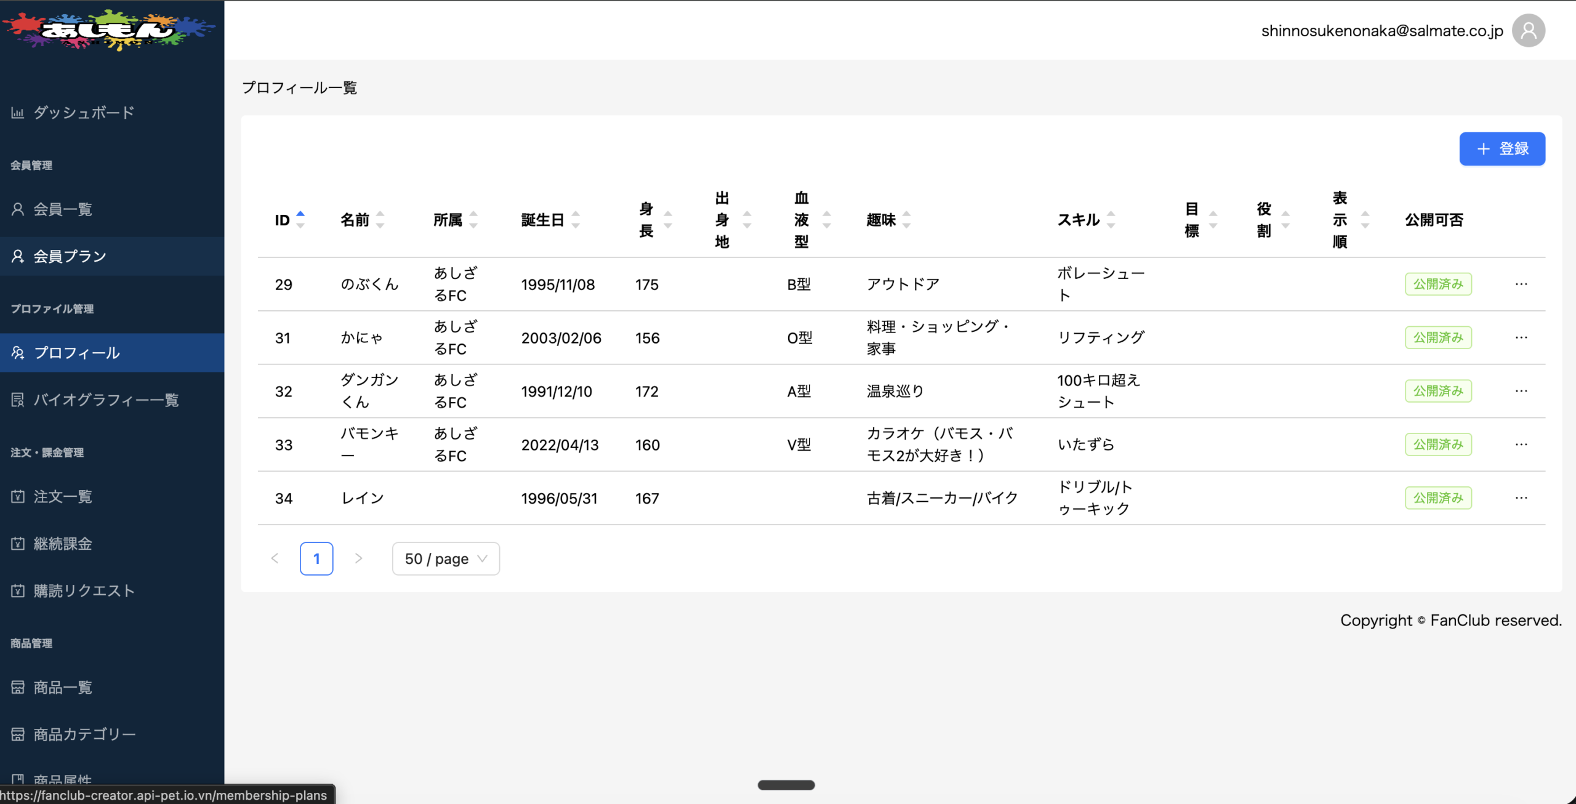Open more-actions ellipsis for レイン row

1521,497
